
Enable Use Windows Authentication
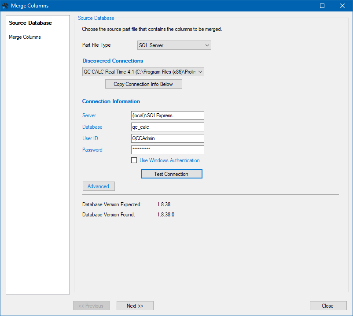(x=134, y=160)
